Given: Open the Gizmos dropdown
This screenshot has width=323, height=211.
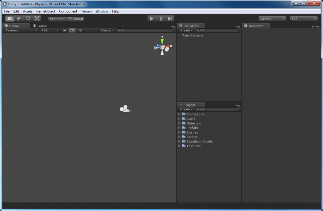Looking at the screenshot, I should click(x=107, y=31).
